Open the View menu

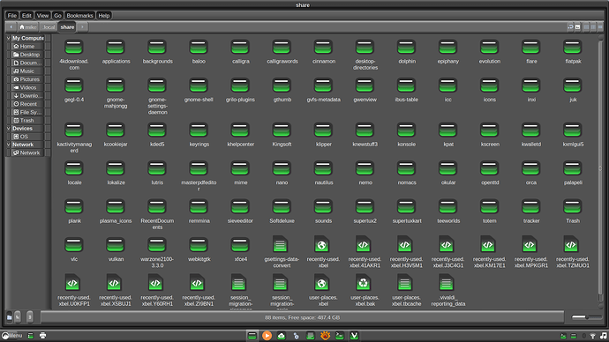42,16
